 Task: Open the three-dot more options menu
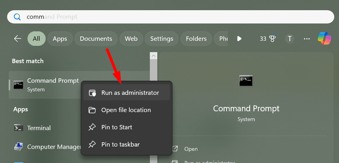[x=307, y=39]
